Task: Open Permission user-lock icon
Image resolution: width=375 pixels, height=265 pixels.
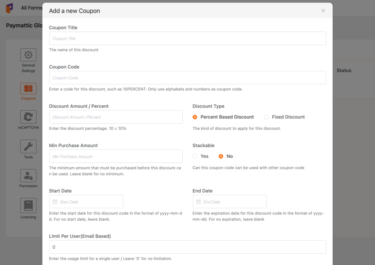Action: (x=28, y=176)
